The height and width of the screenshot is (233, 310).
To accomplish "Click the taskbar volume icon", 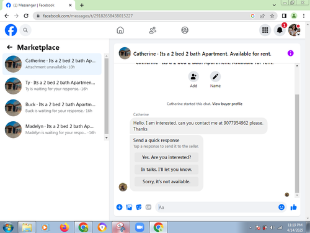I will [x=272, y=227].
